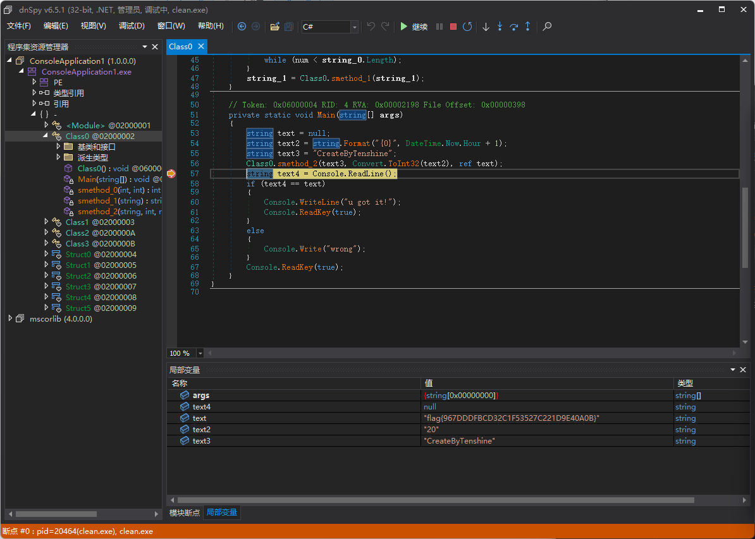Pause the debugger with the break-all icon

439,27
